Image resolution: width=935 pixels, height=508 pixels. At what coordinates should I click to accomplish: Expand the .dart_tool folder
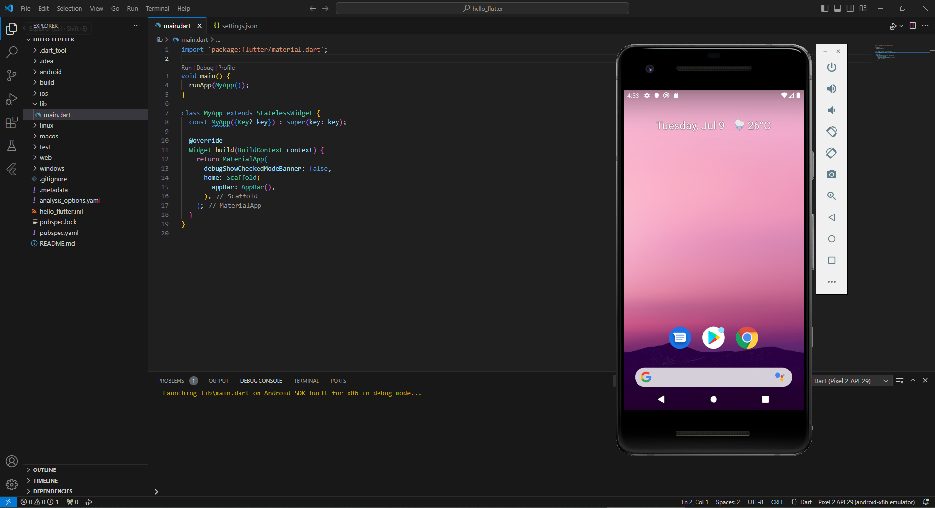click(85, 50)
